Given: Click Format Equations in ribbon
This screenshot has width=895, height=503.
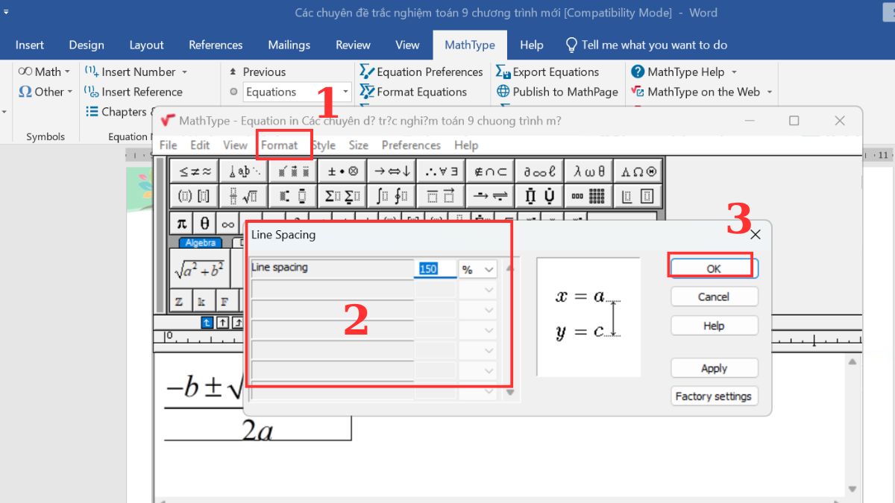Looking at the screenshot, I should 413,92.
